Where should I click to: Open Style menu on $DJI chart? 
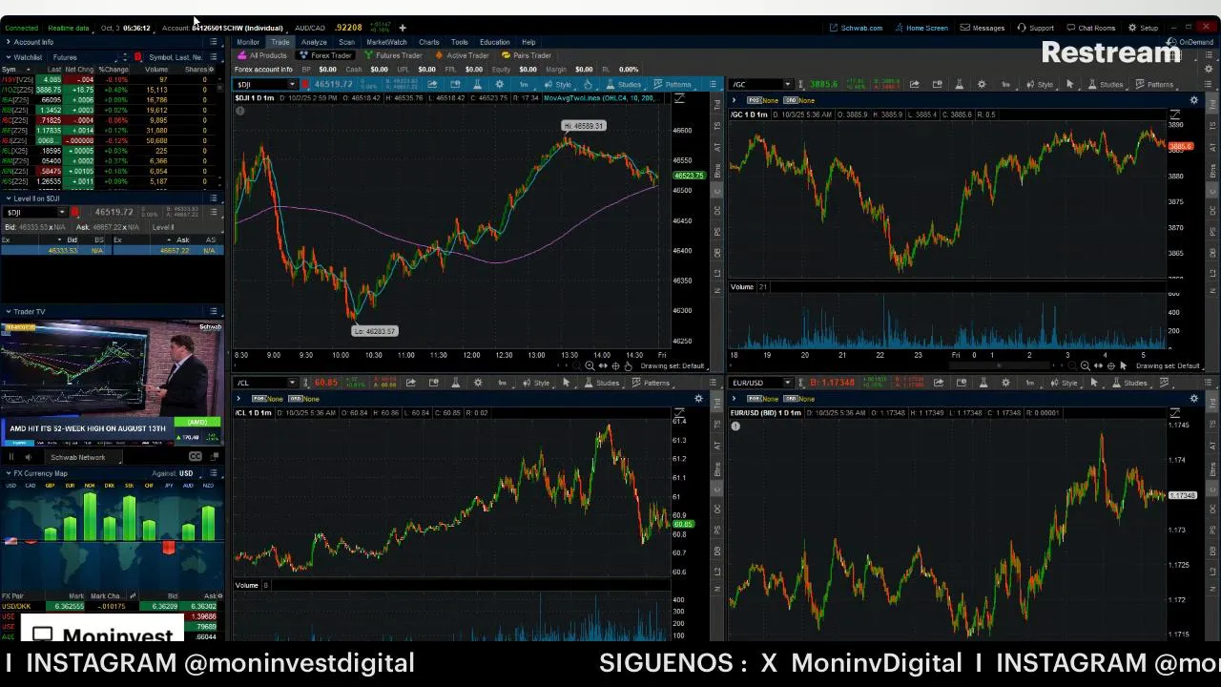point(558,85)
